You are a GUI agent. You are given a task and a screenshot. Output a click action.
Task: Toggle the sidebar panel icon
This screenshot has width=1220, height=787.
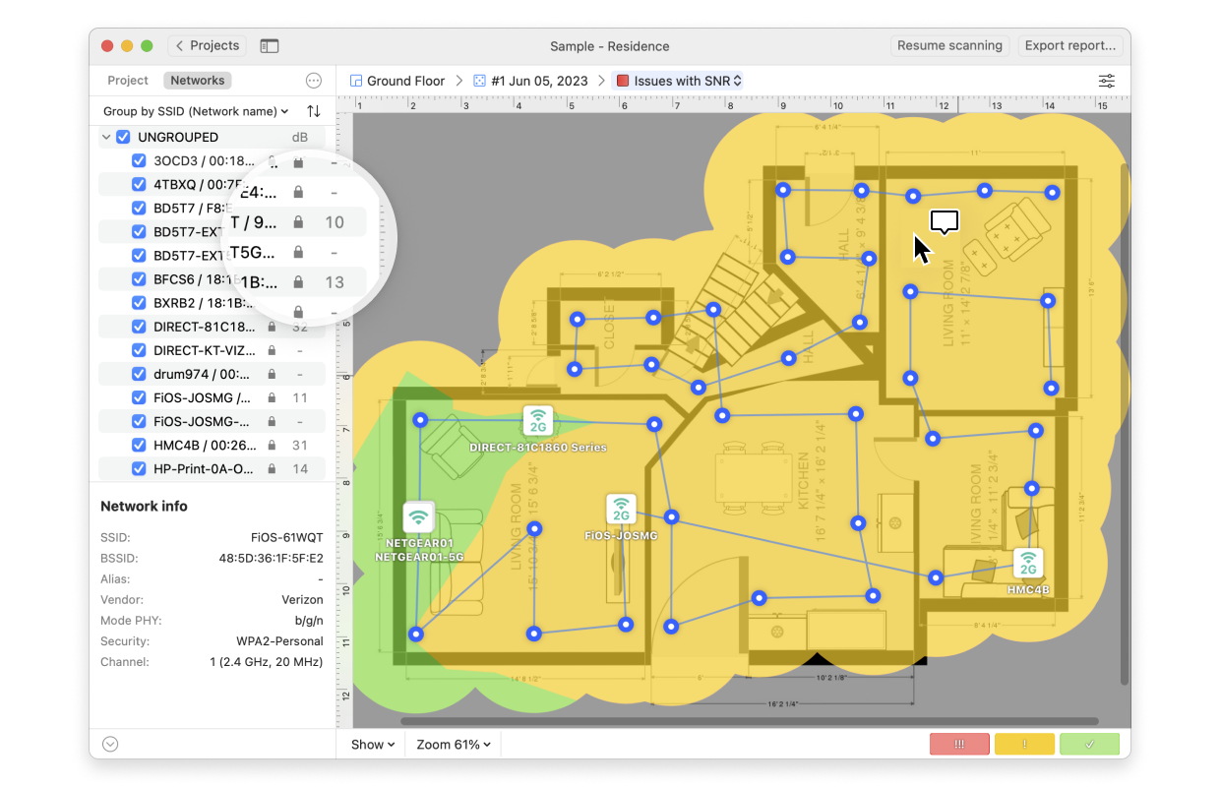[270, 46]
